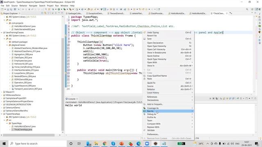Show hidden system tray icons chevron
Image resolution: width=262 pixels, height=147 pixels.
point(208,143)
